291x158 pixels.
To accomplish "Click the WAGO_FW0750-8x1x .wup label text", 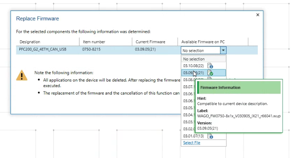I will tap(239, 116).
